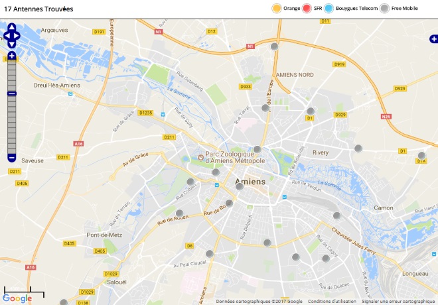Click the antenna marker on Rue Colbert
438x305 pixels.
[x=190, y=182]
